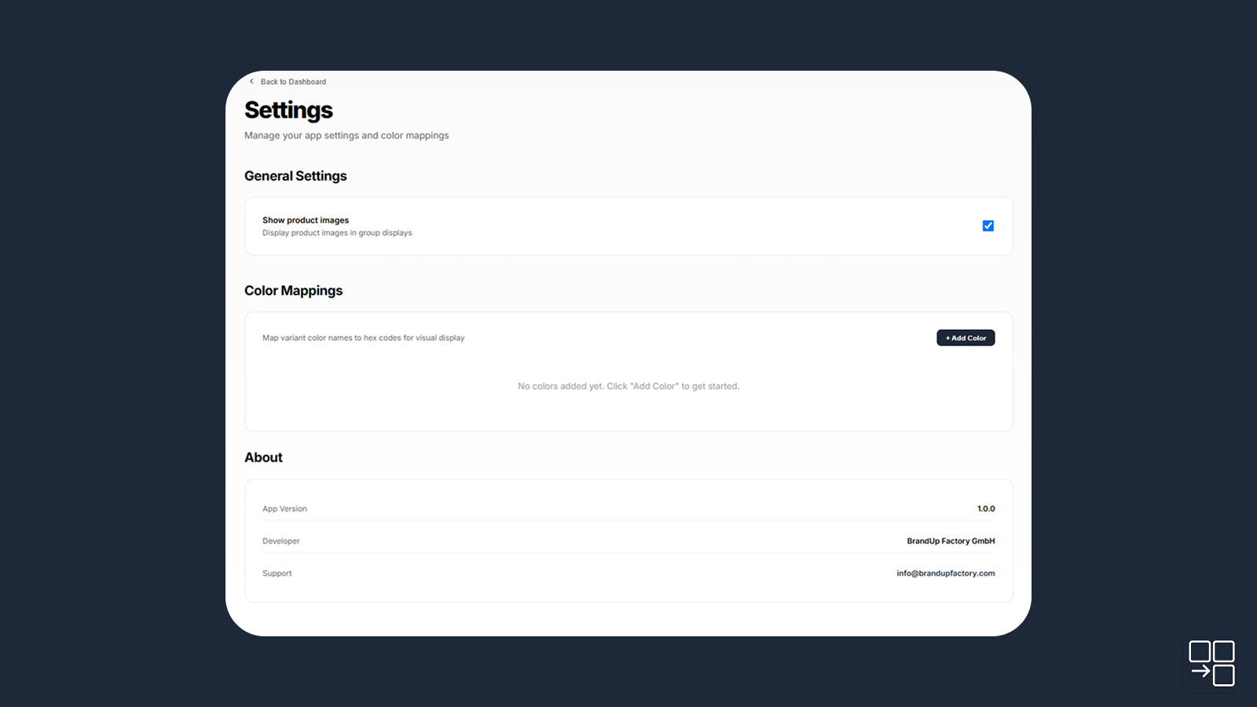
Task: Click the plus symbol on Add Color
Action: tap(947, 338)
